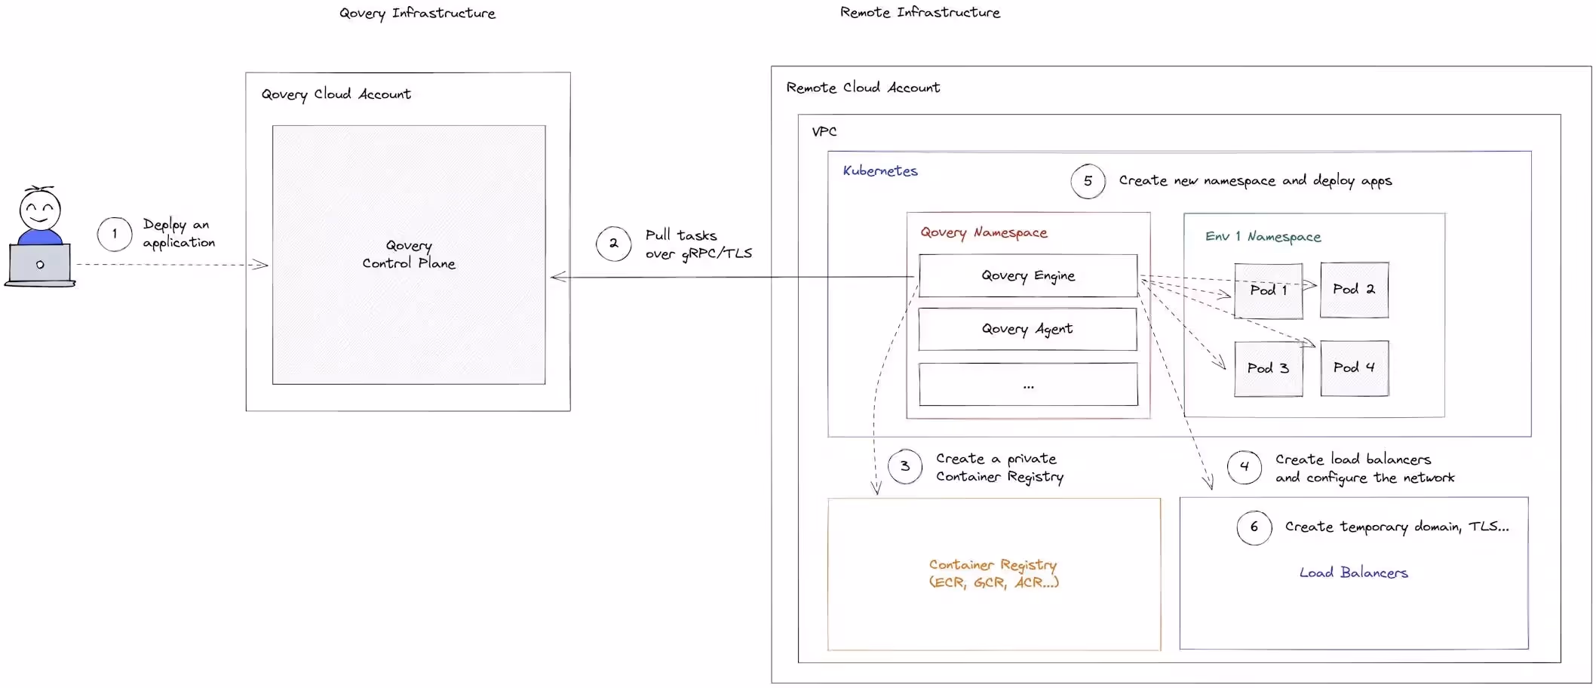Click the Qovery Cloud Account label
This screenshot has height=688, width=1596.
tap(336, 94)
